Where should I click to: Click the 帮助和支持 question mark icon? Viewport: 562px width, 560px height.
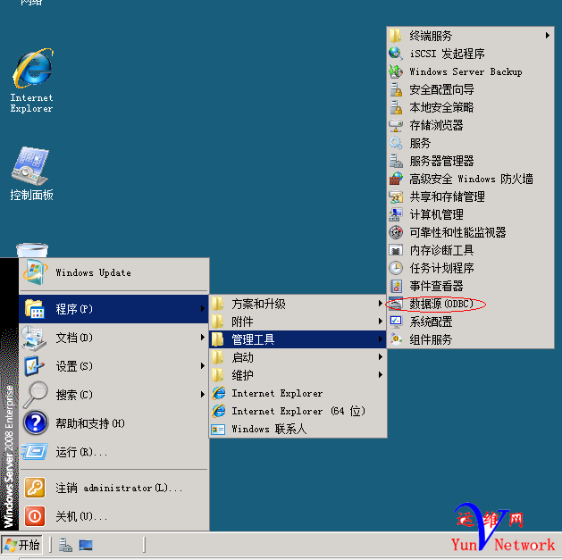[x=36, y=423]
